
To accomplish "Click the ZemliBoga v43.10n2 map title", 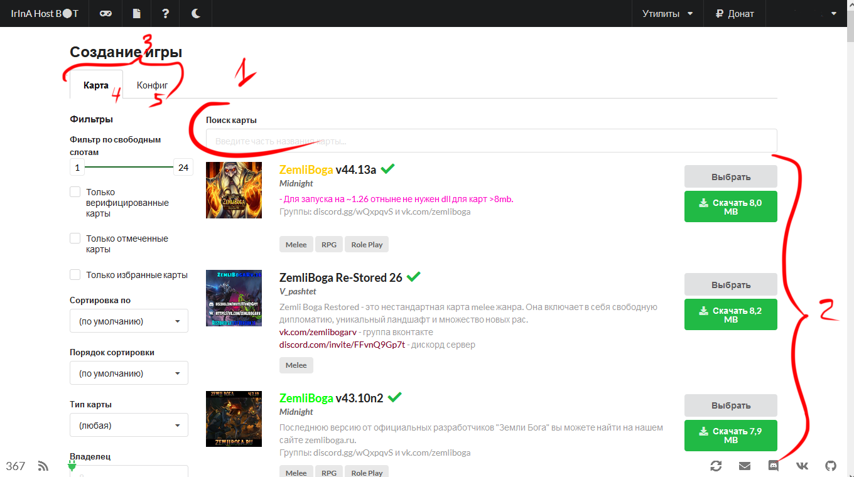I will (x=332, y=398).
